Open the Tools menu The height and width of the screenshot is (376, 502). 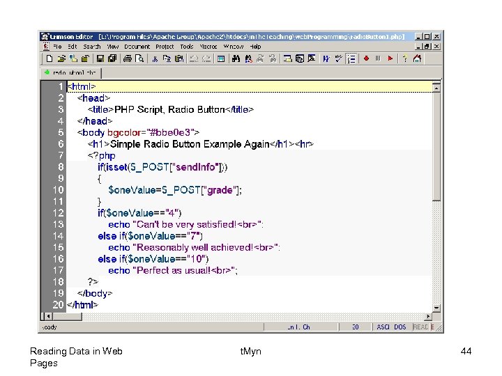point(187,47)
